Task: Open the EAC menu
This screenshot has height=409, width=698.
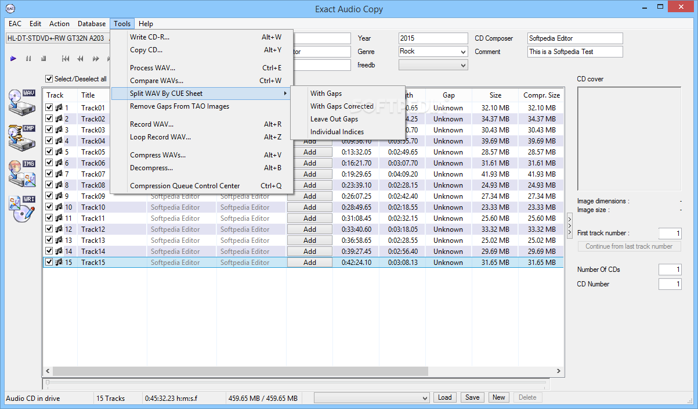Action: click(x=15, y=24)
